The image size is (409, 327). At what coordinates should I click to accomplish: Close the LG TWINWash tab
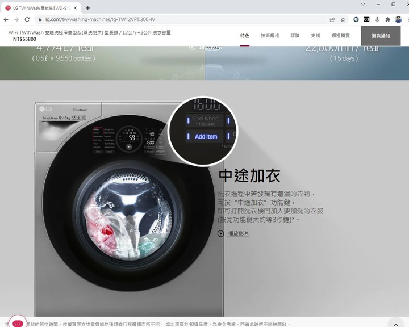76,8
